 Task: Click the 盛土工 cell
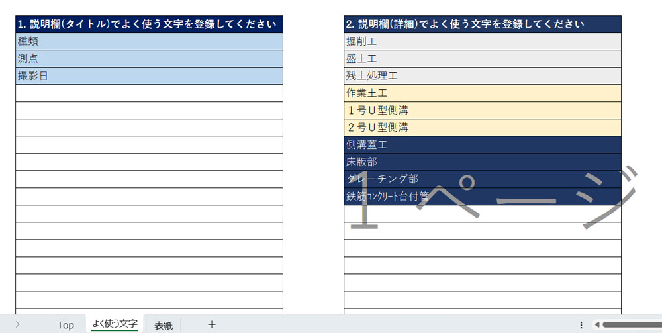pyautogui.click(x=482, y=59)
